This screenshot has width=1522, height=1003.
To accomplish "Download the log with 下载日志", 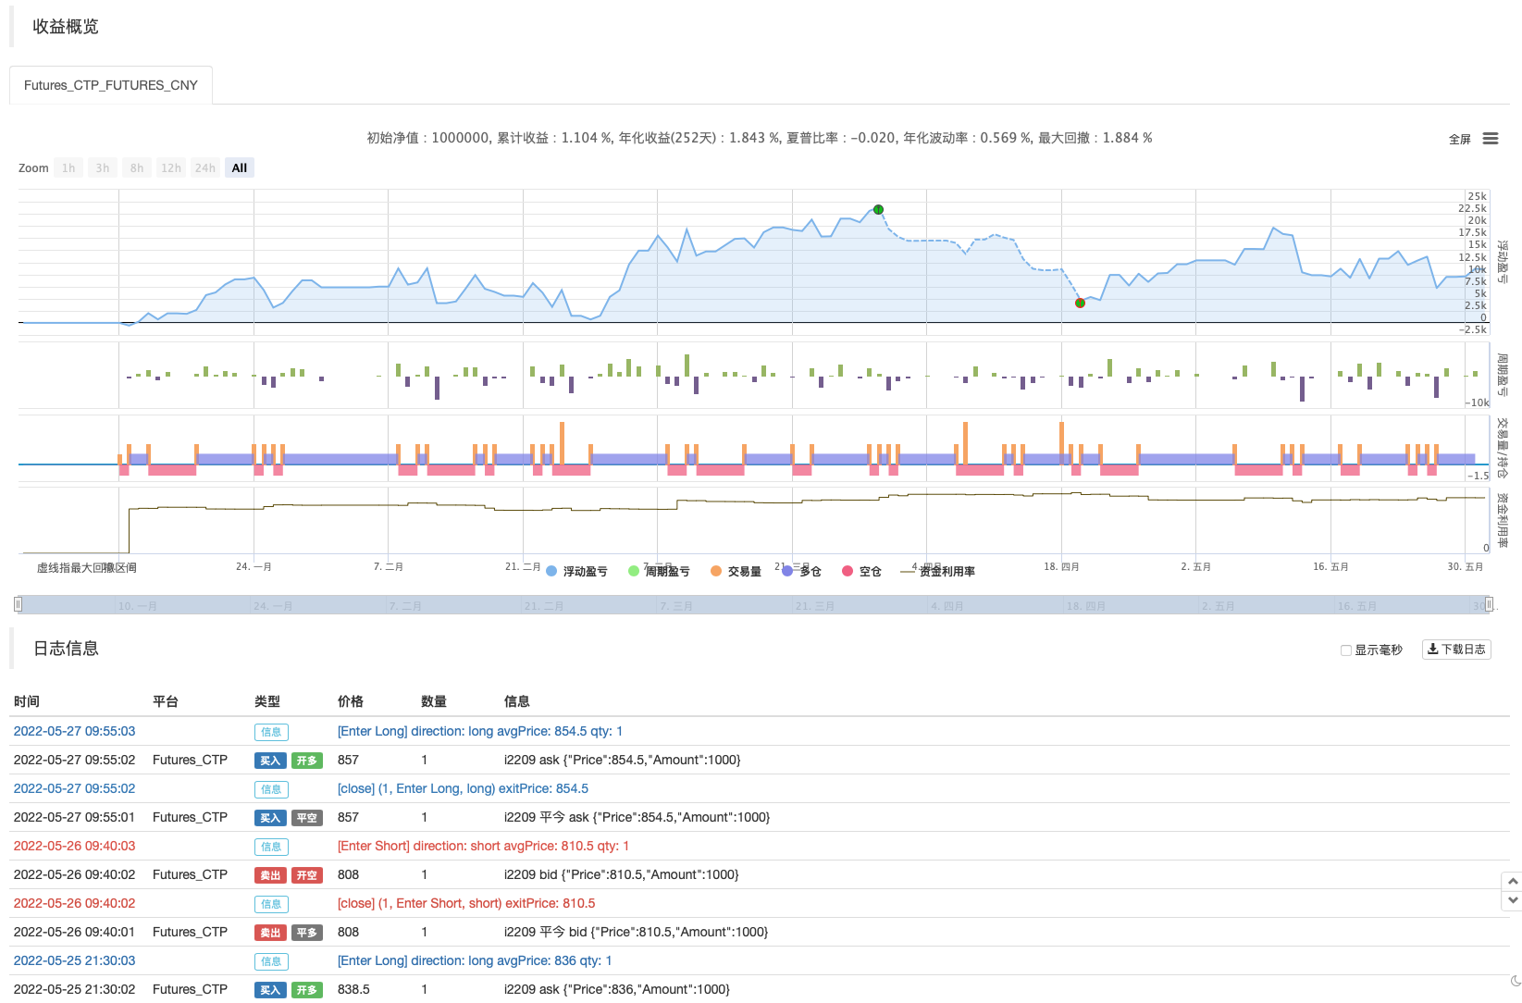I will 1456,650.
